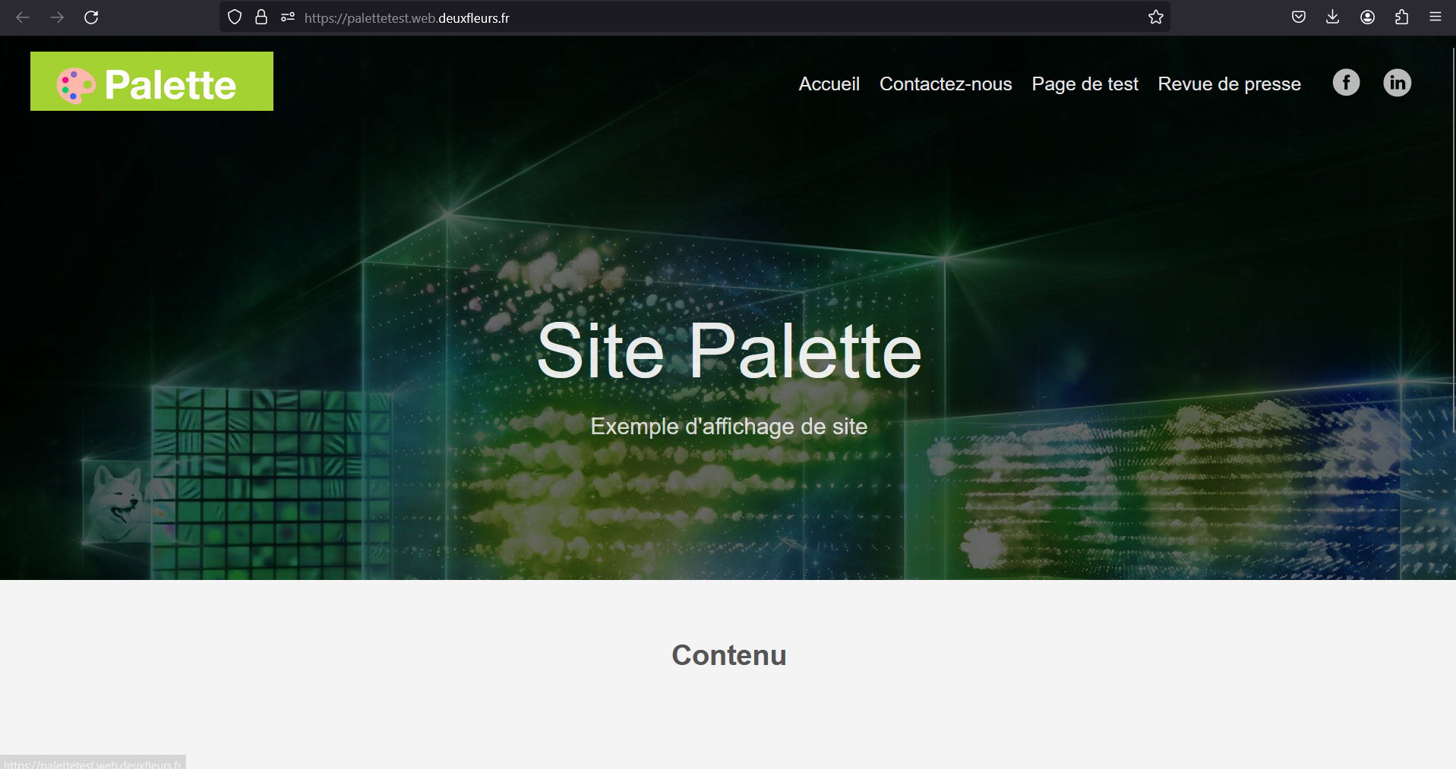
Task: Open the Contactez-nous page
Action: pyautogui.click(x=946, y=84)
